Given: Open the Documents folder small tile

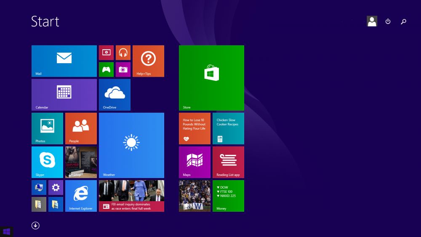Looking at the screenshot, I should point(39,204).
